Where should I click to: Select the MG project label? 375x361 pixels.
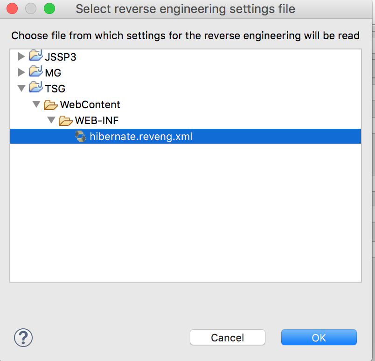coord(53,73)
